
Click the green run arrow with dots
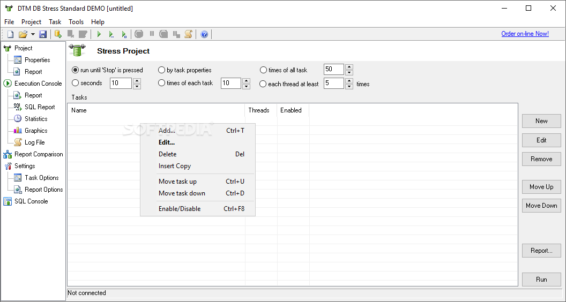coord(111,34)
